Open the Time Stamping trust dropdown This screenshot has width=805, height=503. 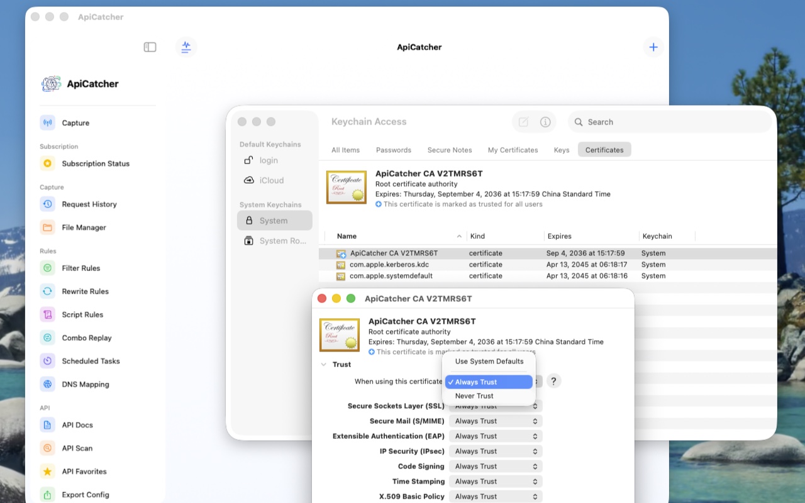pos(496,482)
